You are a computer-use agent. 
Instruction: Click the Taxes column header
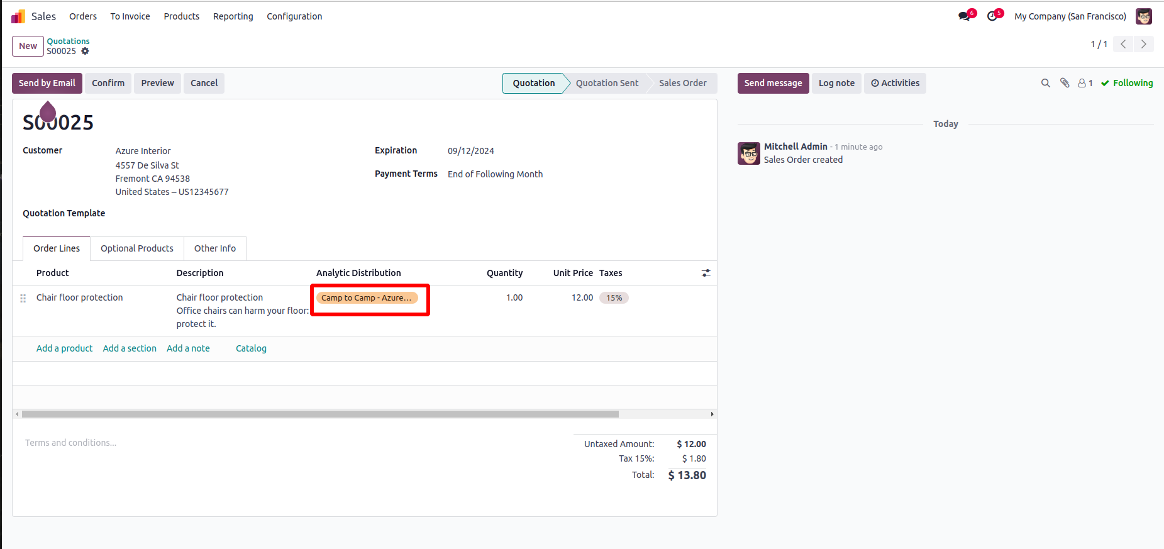pos(611,273)
